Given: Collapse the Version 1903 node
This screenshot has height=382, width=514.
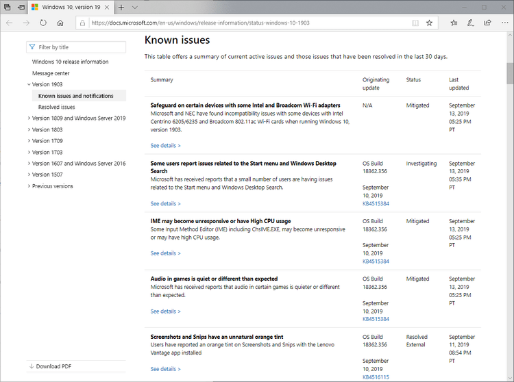Looking at the screenshot, I should [29, 84].
